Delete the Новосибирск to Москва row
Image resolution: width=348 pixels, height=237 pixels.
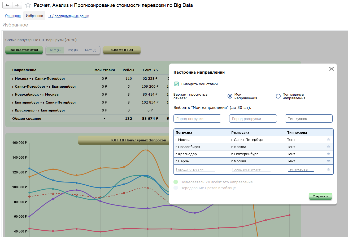tap(328, 147)
